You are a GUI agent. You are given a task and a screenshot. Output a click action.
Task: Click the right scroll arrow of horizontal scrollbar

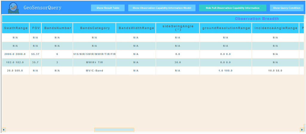click(x=302, y=130)
